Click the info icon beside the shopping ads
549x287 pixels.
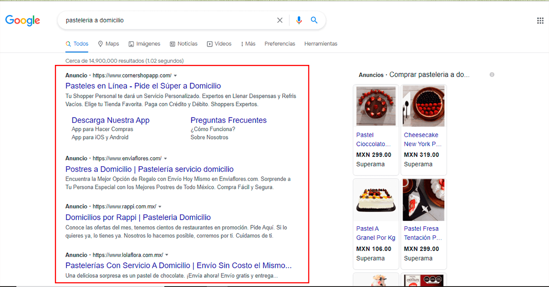pyautogui.click(x=492, y=74)
